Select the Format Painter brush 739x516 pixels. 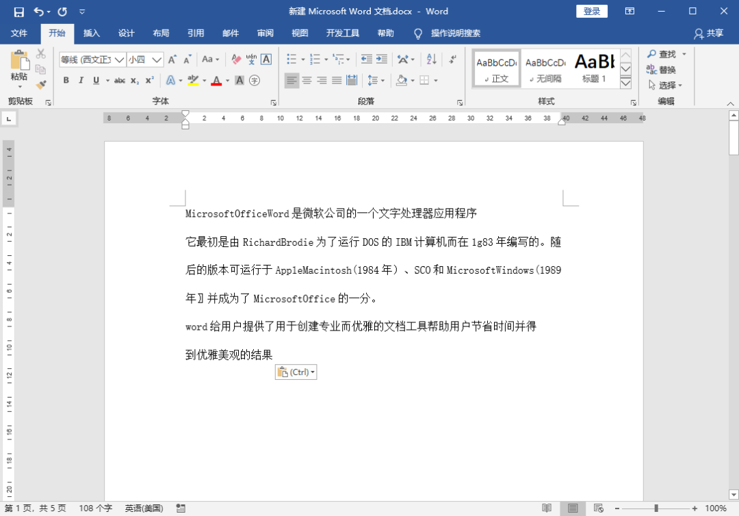click(x=41, y=85)
